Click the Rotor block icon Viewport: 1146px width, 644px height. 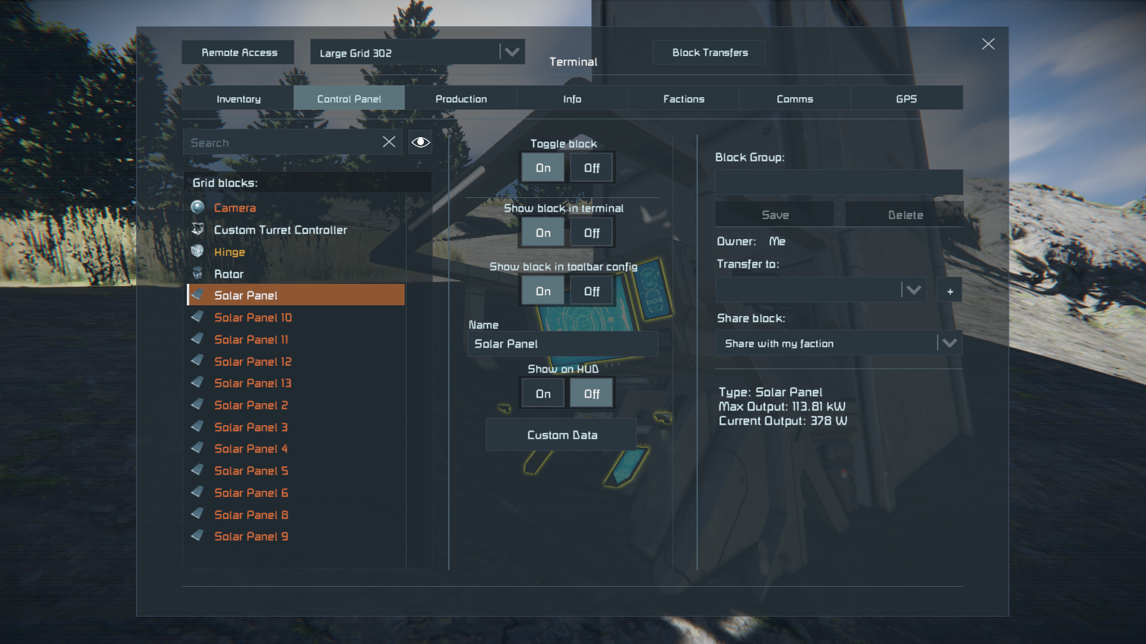point(198,274)
